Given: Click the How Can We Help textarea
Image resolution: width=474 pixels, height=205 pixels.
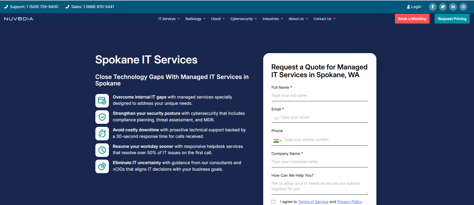Looking at the screenshot, I should pyautogui.click(x=319, y=187).
